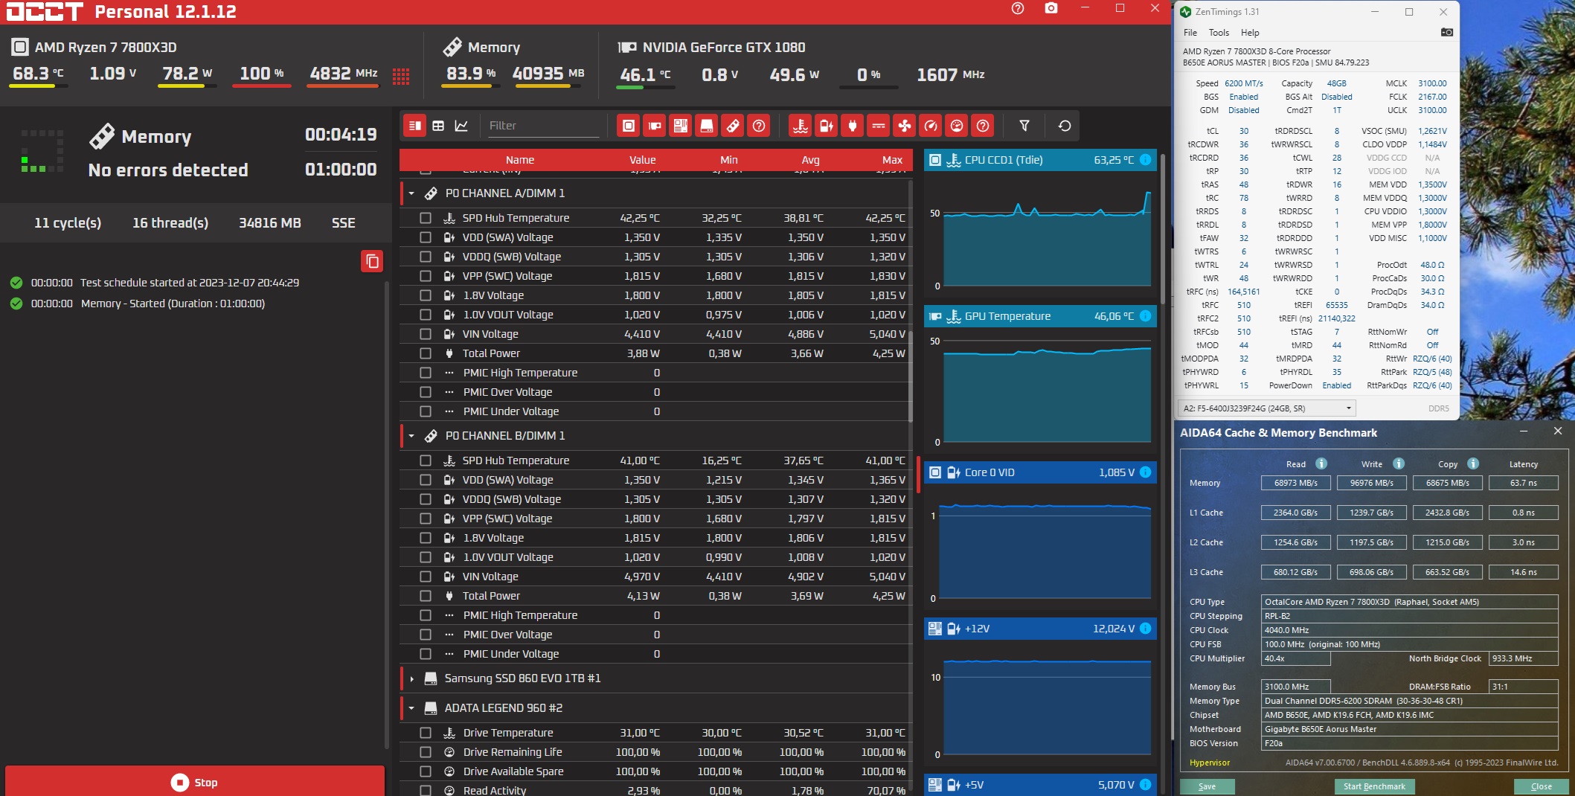Check the Channel A VDDQ (SWB) Voltage box
Viewport: 1575px width, 796px height.
(x=426, y=257)
